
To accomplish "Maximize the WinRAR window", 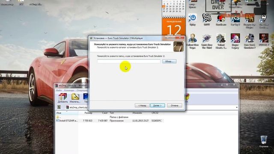I will 227,85.
